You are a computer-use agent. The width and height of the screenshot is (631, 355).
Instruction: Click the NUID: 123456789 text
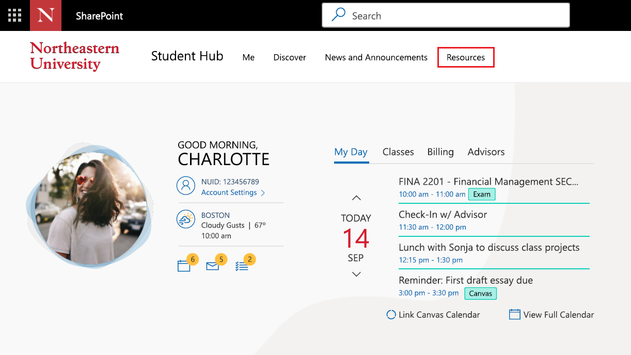[x=230, y=182]
